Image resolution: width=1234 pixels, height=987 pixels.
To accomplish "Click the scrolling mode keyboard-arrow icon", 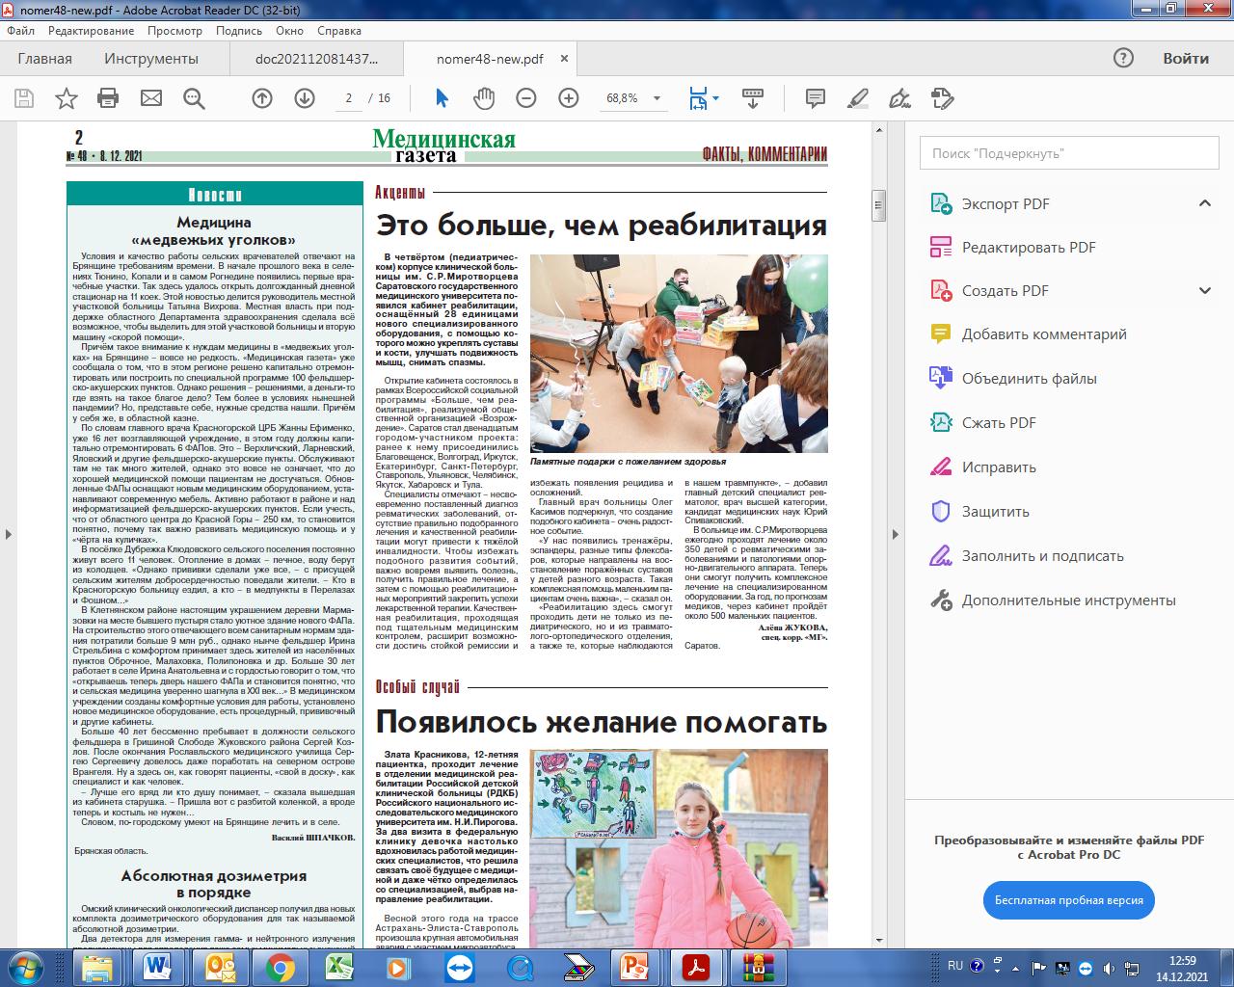I will [x=753, y=98].
